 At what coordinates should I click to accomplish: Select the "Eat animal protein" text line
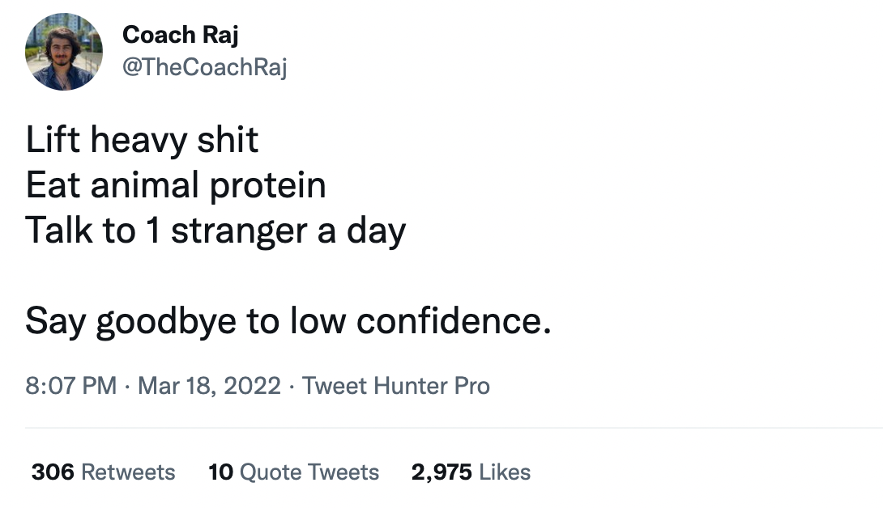coord(176,186)
